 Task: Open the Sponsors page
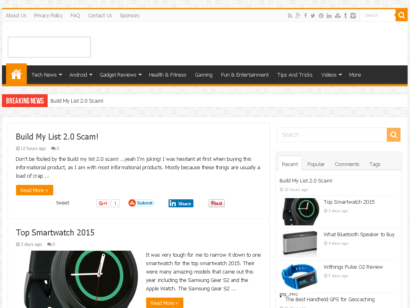(130, 16)
